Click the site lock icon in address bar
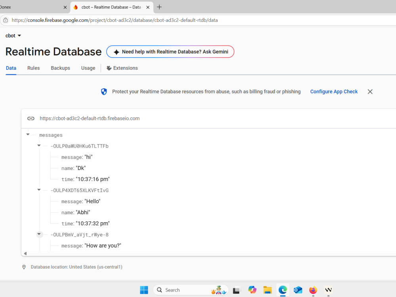The image size is (396, 297). 6,20
